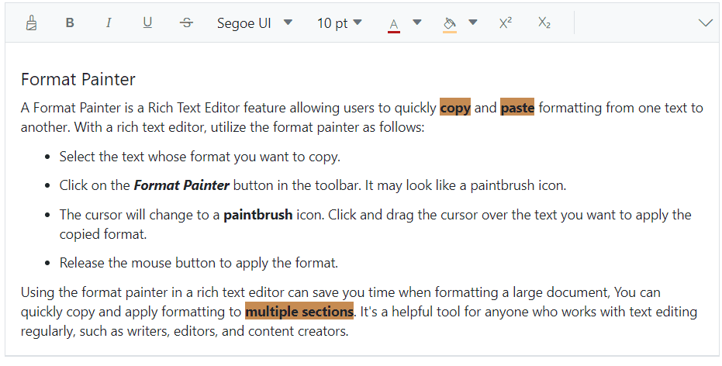The width and height of the screenshot is (722, 366).
Task: Expand the toolbar with the chevron
Action: pos(705,23)
